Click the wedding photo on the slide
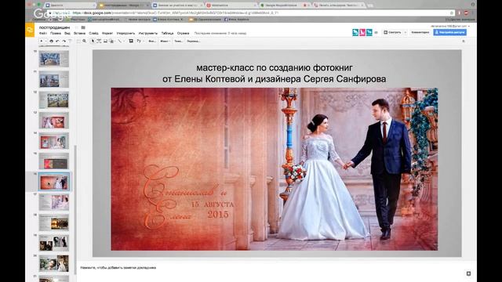Viewport: 502px width, 282px height. point(275,169)
